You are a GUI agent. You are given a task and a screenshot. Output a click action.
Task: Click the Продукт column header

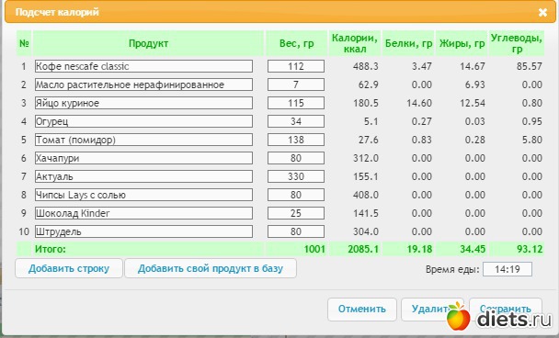148,43
